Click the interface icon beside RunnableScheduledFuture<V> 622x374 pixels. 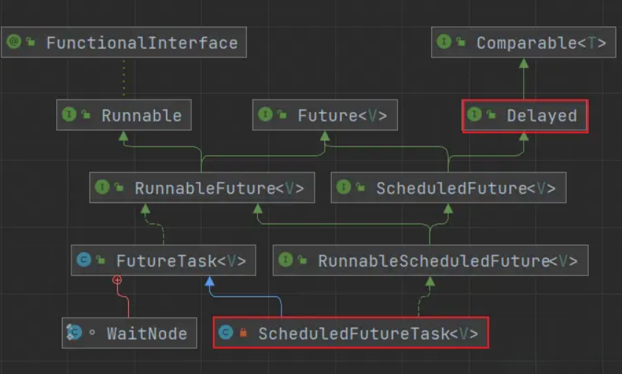(285, 260)
